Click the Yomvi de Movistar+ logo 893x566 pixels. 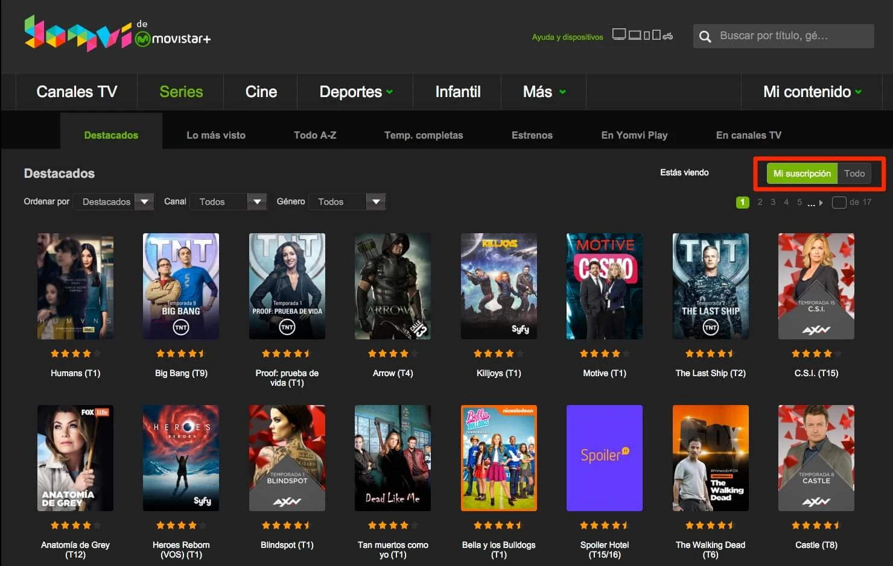pyautogui.click(x=118, y=33)
